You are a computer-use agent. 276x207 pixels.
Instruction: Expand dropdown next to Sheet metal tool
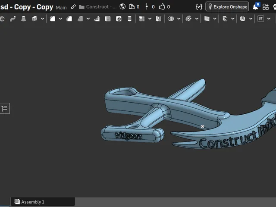pos(251,19)
